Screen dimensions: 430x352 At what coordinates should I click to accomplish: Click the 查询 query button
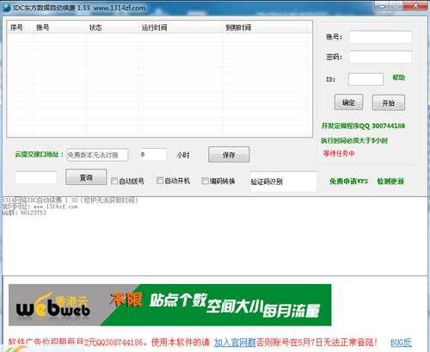click(x=86, y=177)
